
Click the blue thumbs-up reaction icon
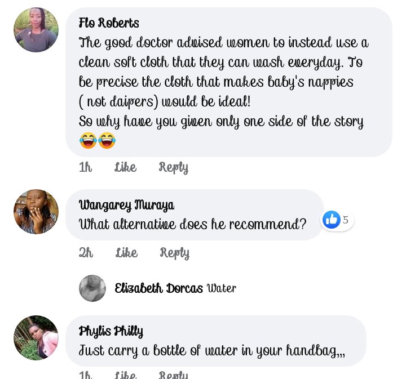[332, 220]
